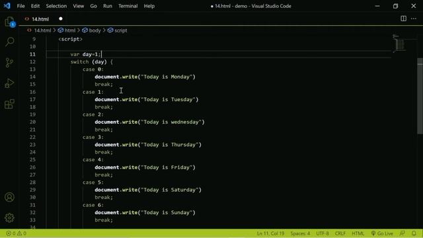
Task: Click line number 20 in gutter
Action: (x=32, y=122)
